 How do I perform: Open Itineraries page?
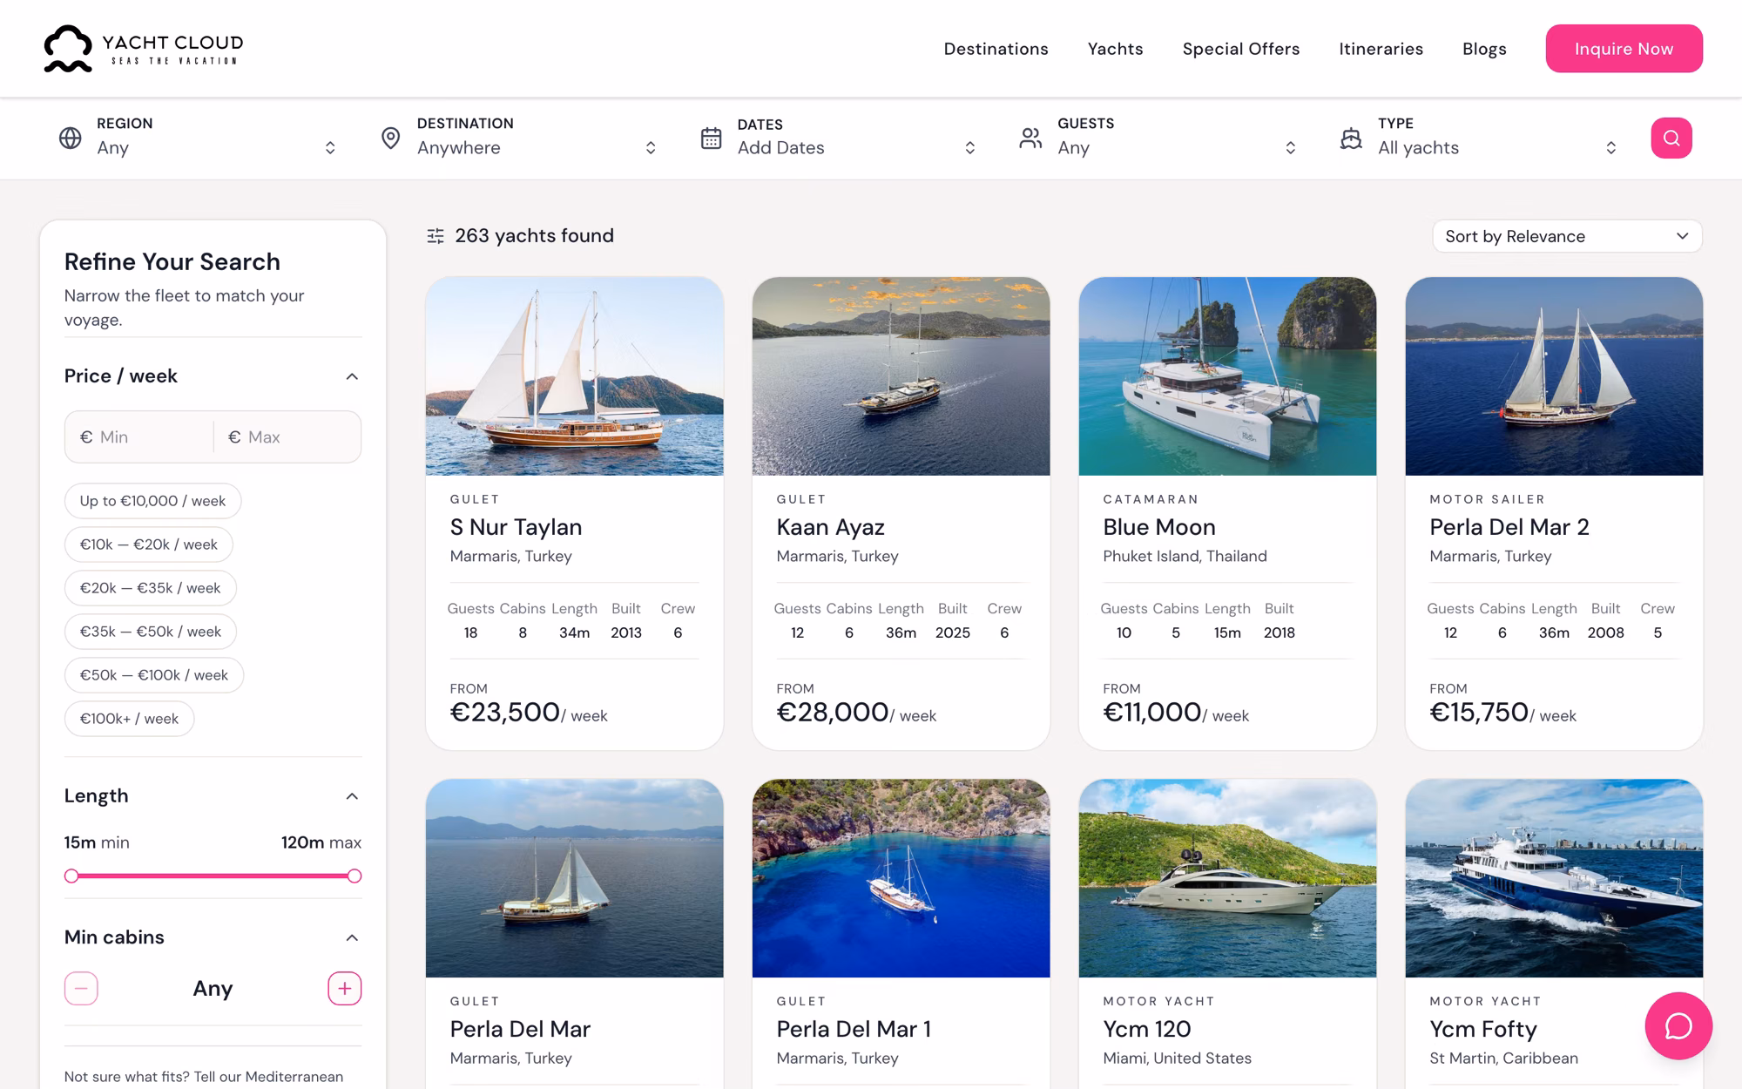click(x=1381, y=49)
